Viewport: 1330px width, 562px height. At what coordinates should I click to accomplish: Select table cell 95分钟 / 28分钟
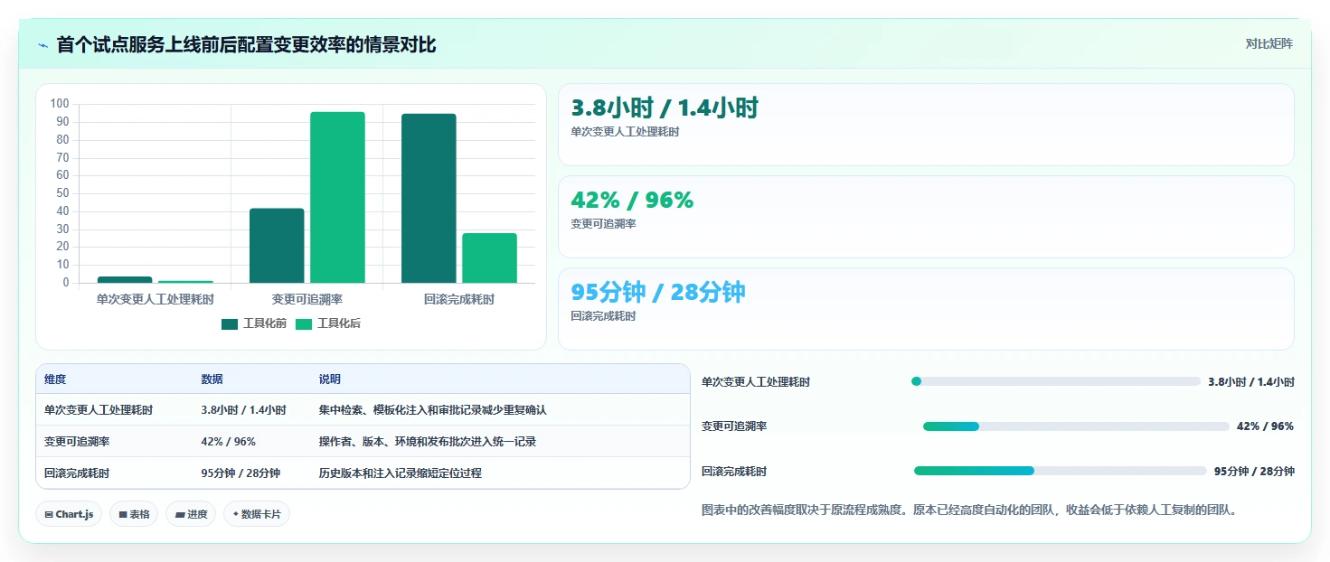tap(241, 473)
